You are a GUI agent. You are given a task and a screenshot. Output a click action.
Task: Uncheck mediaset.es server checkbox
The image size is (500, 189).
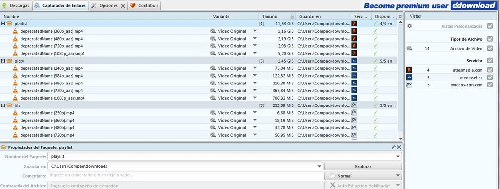(x=490, y=78)
